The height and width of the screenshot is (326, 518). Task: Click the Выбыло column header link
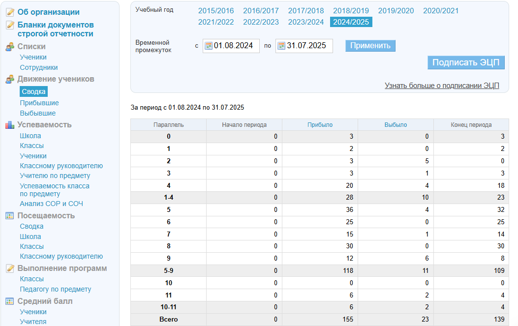point(396,125)
